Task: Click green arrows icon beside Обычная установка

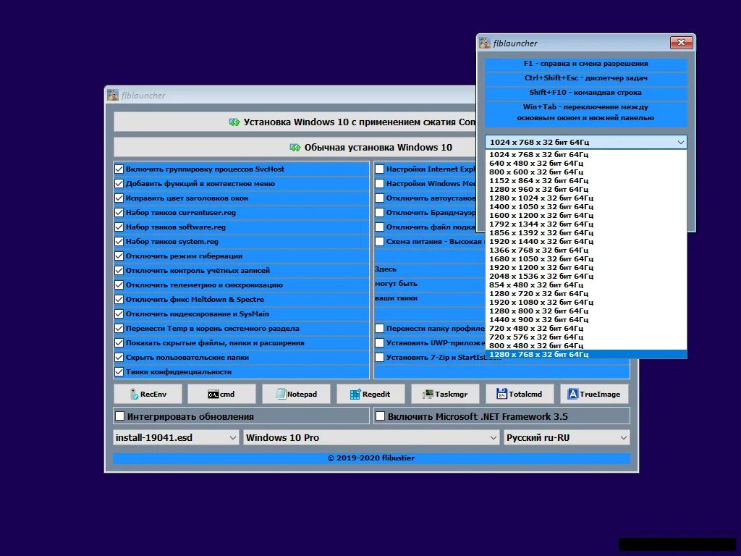Action: tap(295, 148)
